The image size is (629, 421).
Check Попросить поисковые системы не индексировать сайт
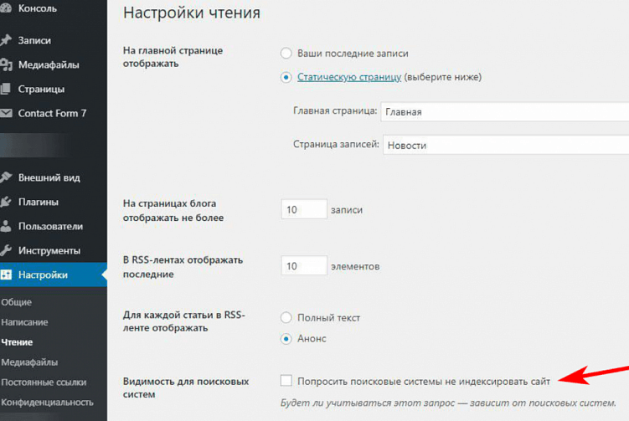click(x=286, y=381)
